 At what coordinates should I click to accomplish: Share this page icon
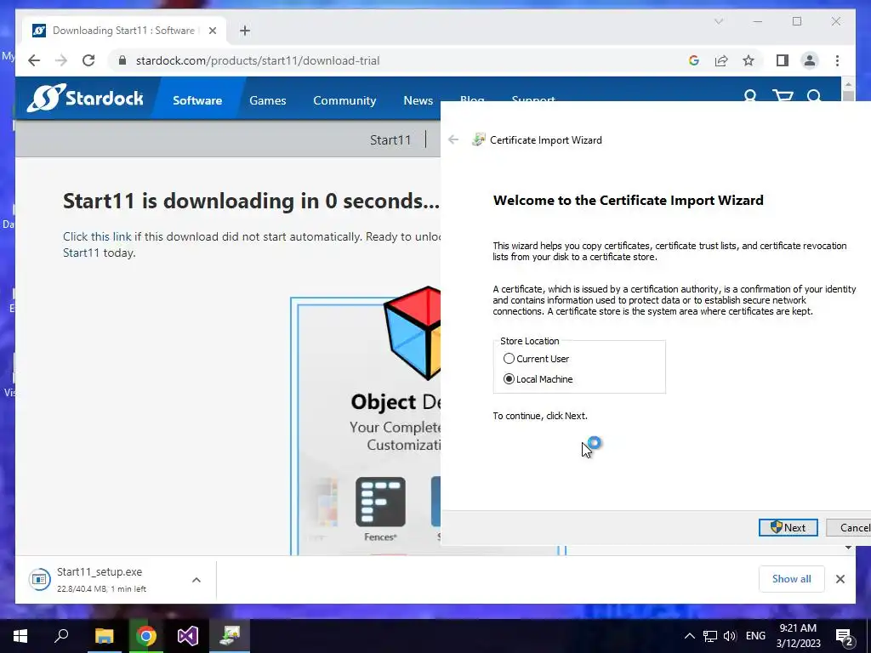(721, 60)
